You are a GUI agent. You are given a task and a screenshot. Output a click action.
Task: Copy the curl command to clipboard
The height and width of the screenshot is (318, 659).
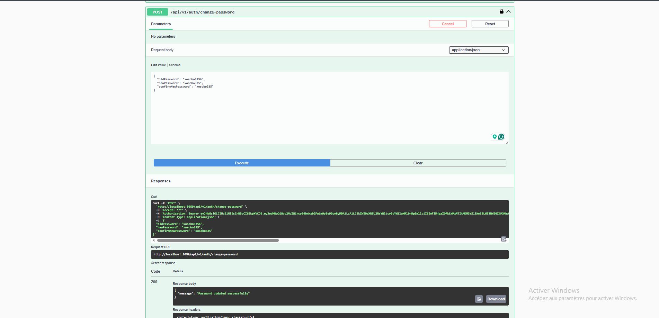point(504,239)
